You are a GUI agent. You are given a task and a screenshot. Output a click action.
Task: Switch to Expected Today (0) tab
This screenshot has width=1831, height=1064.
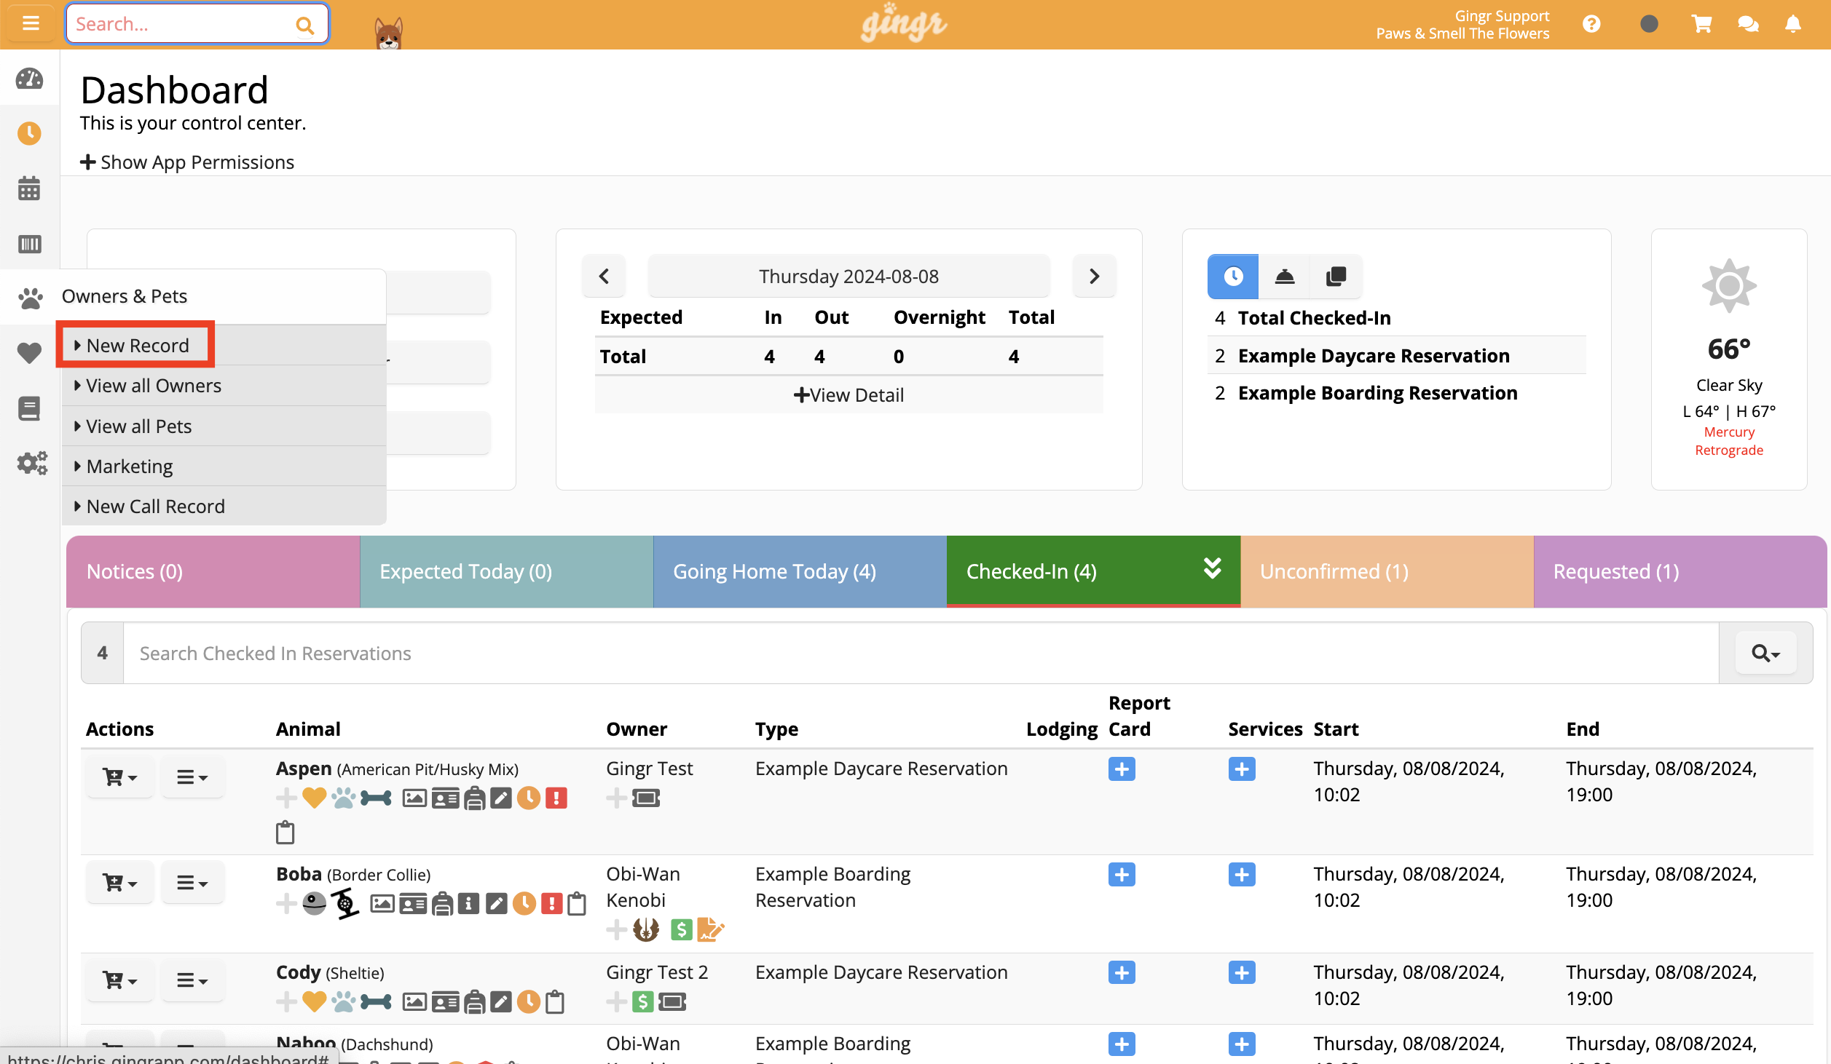pyautogui.click(x=507, y=571)
